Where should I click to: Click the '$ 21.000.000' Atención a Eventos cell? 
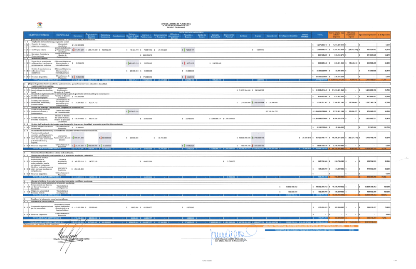click(x=188, y=71)
